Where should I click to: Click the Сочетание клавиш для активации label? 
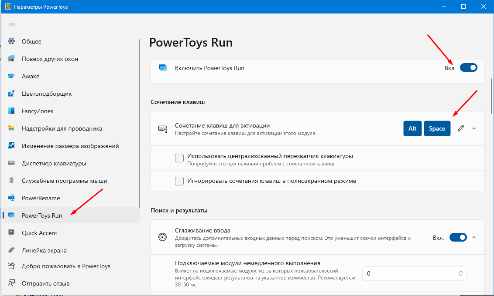223,126
